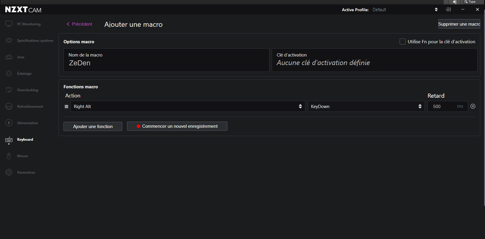Open the KeyDown event type dropdown
The height and width of the screenshot is (239, 485).
pos(366,106)
